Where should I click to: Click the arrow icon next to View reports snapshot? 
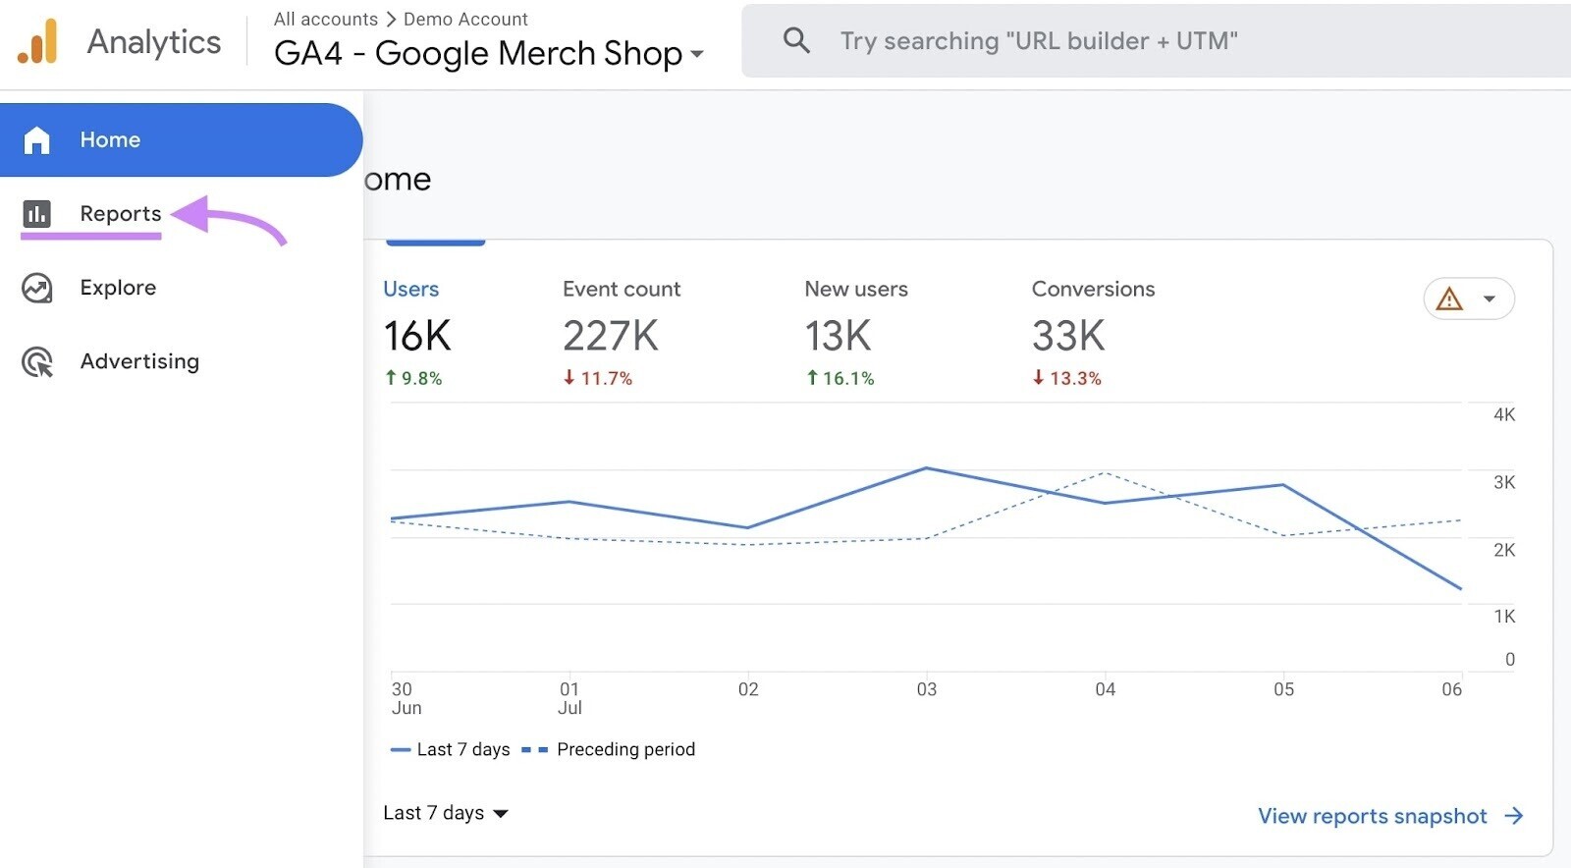[x=1514, y=816]
